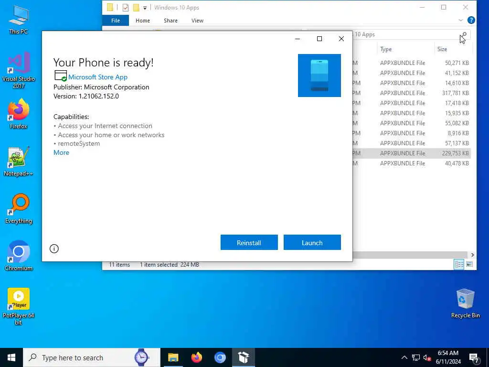The width and height of the screenshot is (489, 367).
Task: Open the File tab in File Explorer
Action: tap(116, 21)
